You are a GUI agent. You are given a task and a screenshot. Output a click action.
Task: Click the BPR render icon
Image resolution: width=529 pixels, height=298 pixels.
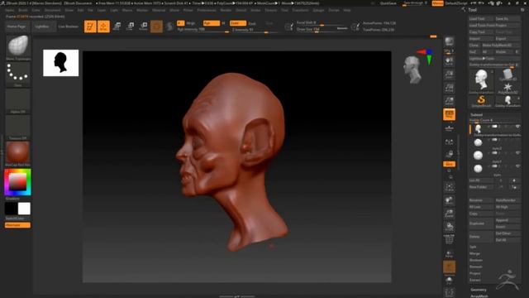tap(449, 41)
